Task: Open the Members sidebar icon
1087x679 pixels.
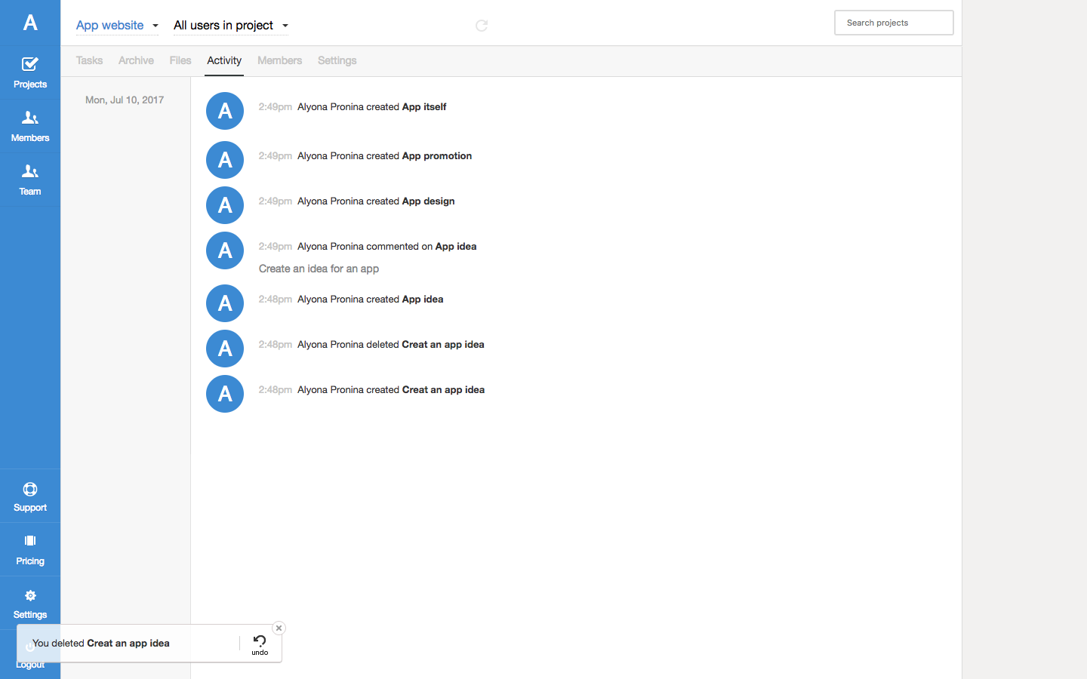Action: [30, 126]
